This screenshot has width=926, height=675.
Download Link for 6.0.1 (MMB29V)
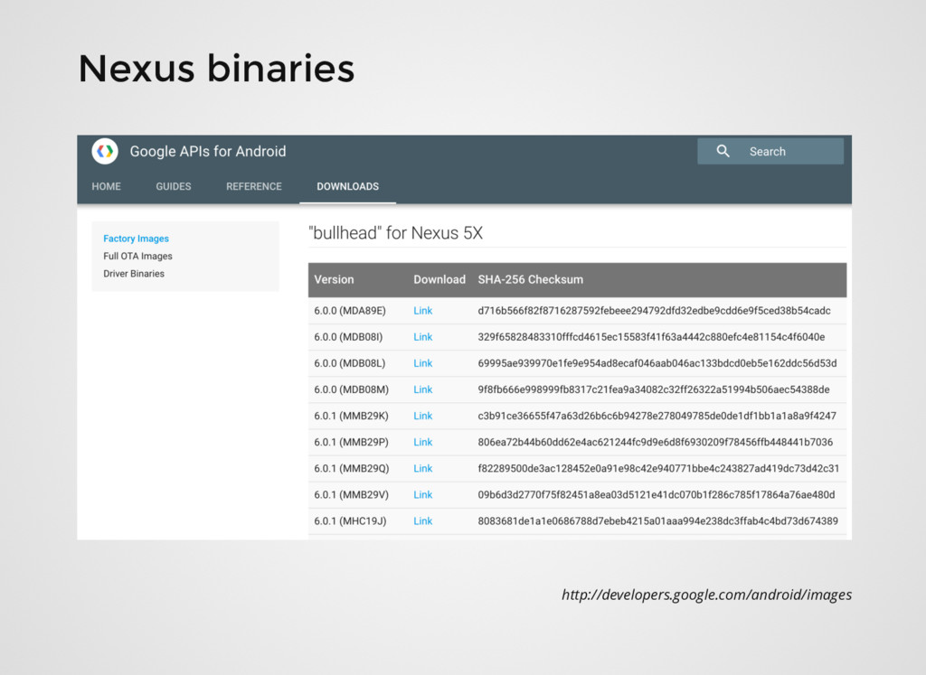(x=423, y=494)
